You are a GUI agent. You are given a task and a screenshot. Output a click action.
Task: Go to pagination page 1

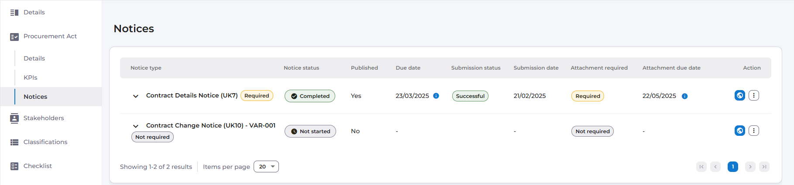733,167
